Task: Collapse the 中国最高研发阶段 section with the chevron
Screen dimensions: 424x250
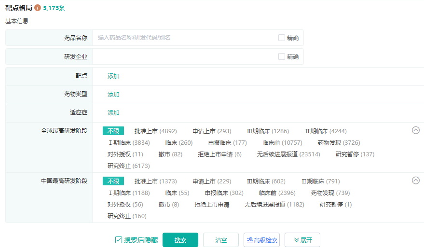Action: (x=415, y=181)
